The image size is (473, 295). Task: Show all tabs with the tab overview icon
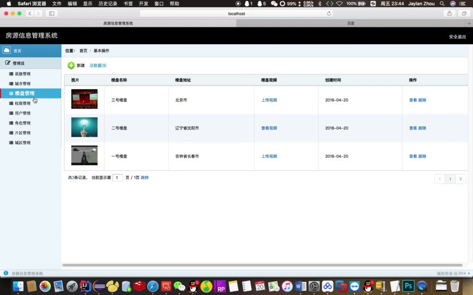[464, 13]
